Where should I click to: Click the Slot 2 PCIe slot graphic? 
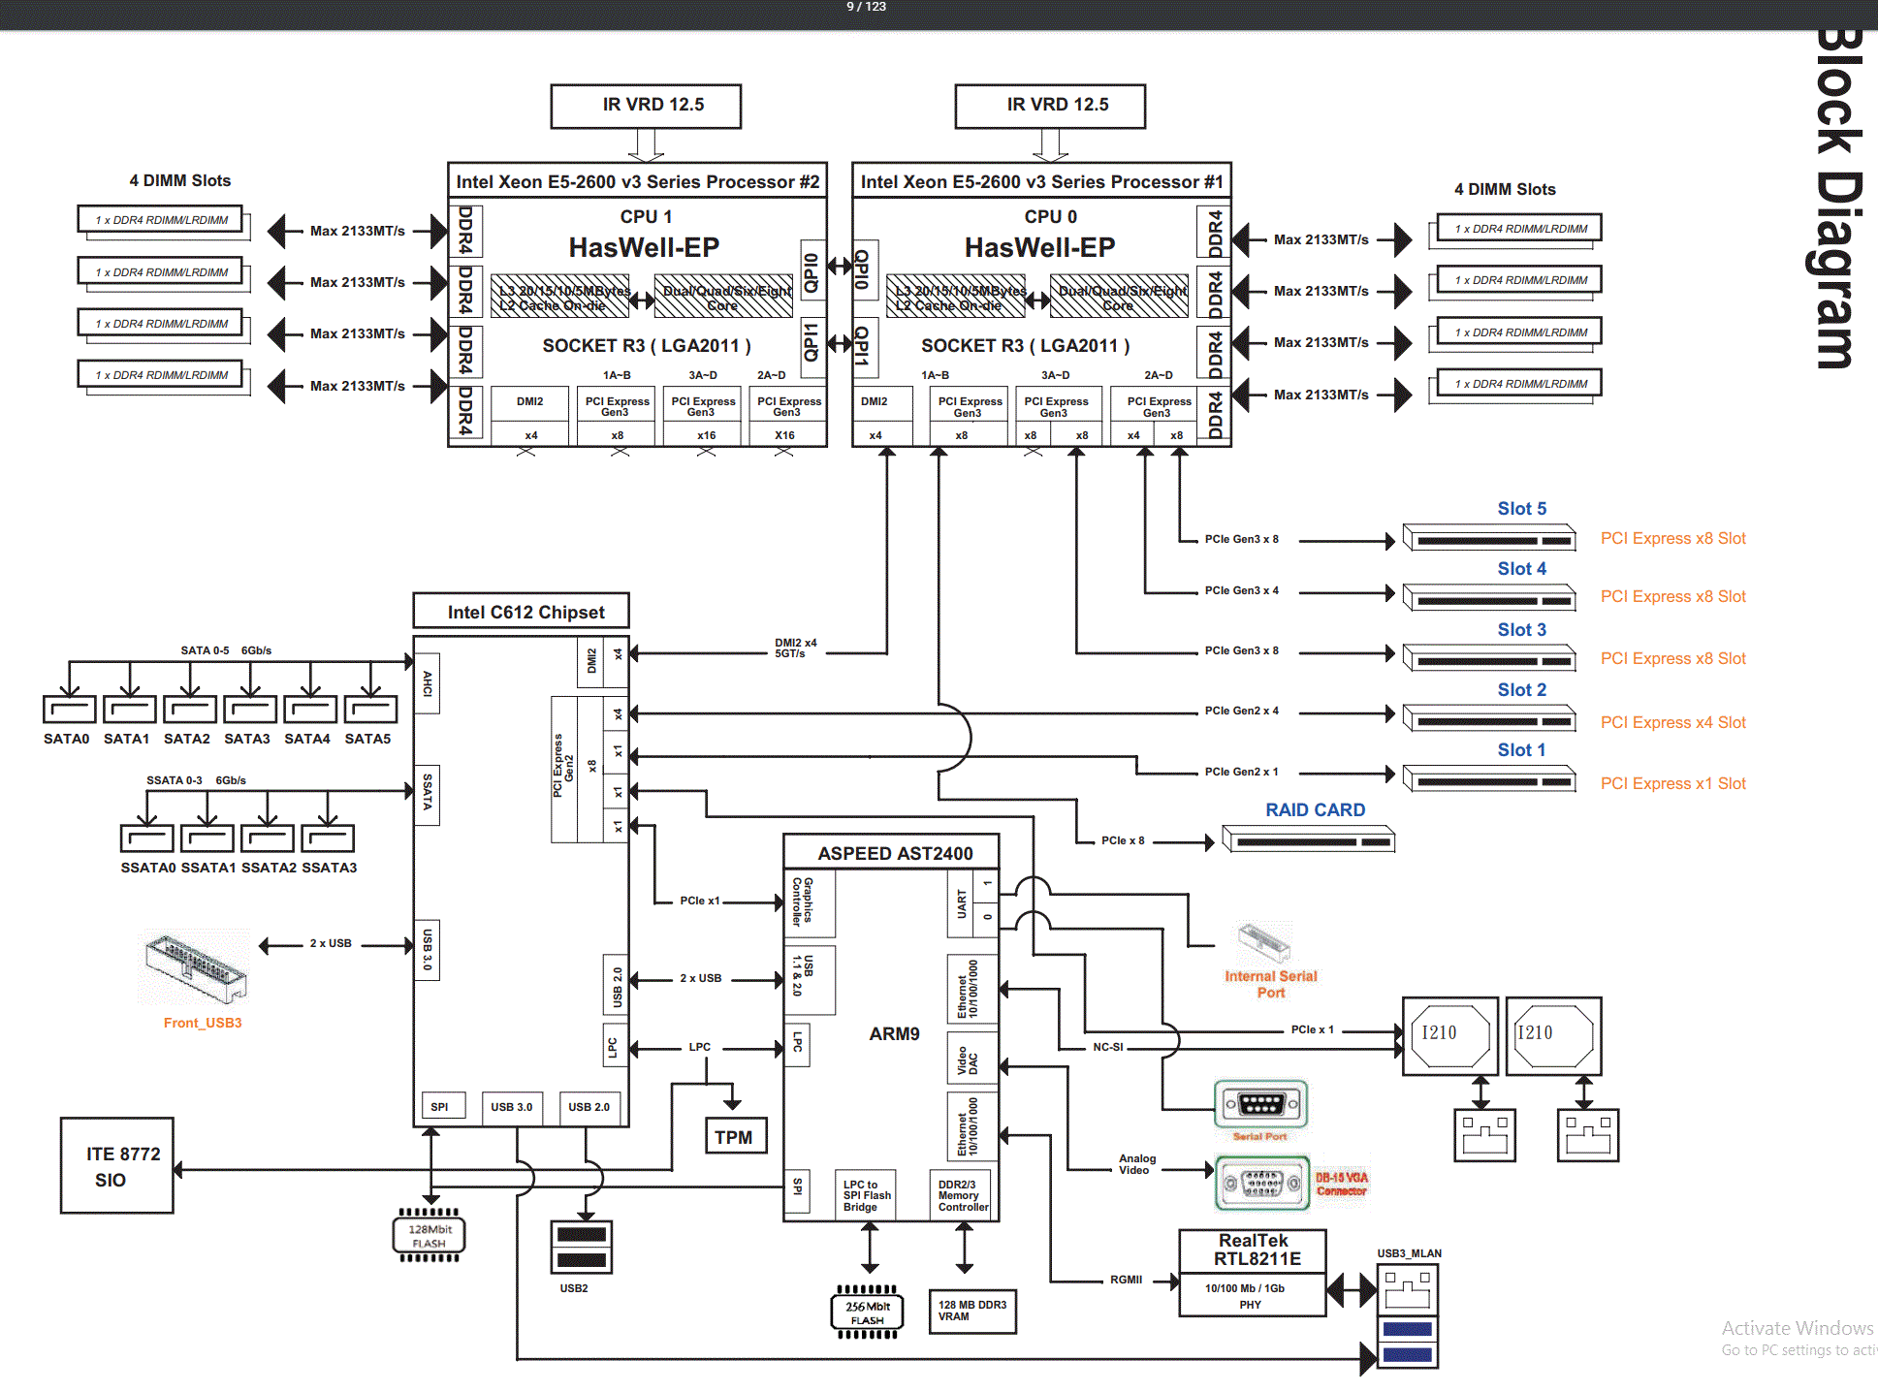click(x=1490, y=719)
